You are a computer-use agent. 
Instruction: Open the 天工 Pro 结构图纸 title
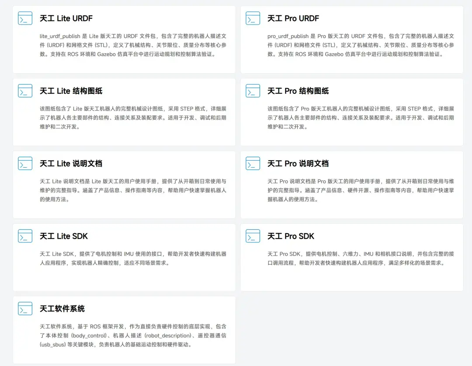coord(298,91)
